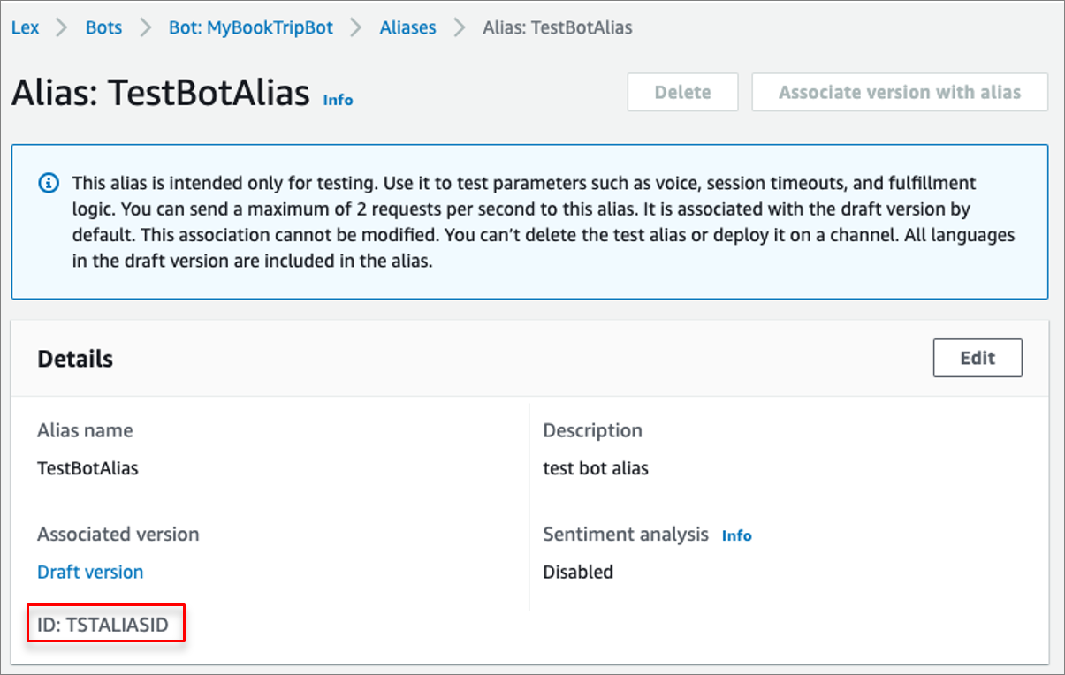Click the breadcrumb chevron after Bots
Viewport: 1065px width, 675px height.
click(x=145, y=27)
